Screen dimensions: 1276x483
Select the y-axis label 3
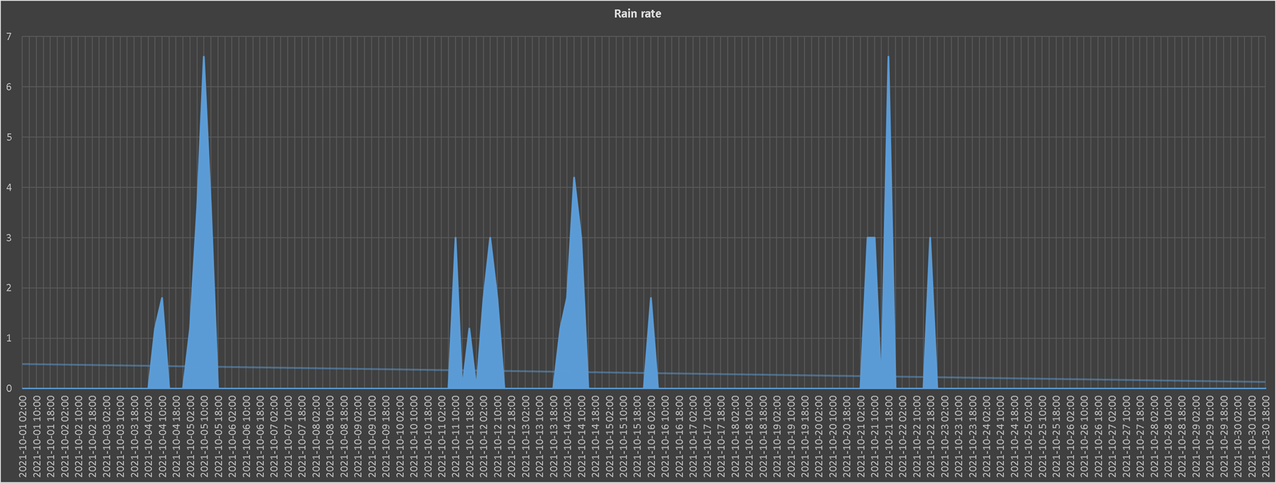8,238
